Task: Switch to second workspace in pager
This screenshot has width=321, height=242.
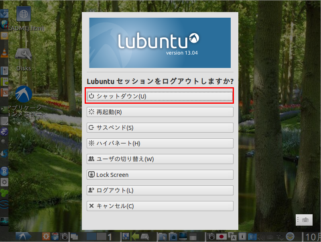Action: coord(102,237)
